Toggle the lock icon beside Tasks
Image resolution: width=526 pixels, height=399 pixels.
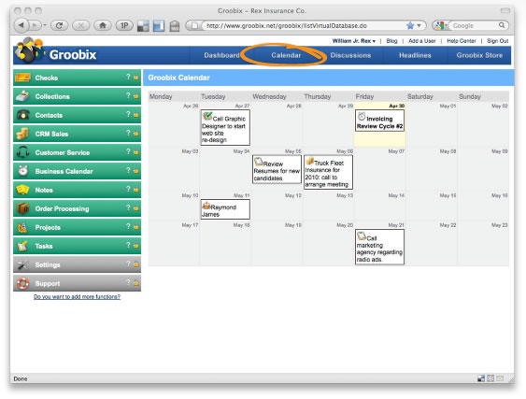coord(135,246)
